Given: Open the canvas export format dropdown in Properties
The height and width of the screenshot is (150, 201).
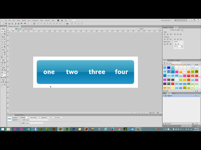Looking at the screenshot, I should [x=38, y=120].
